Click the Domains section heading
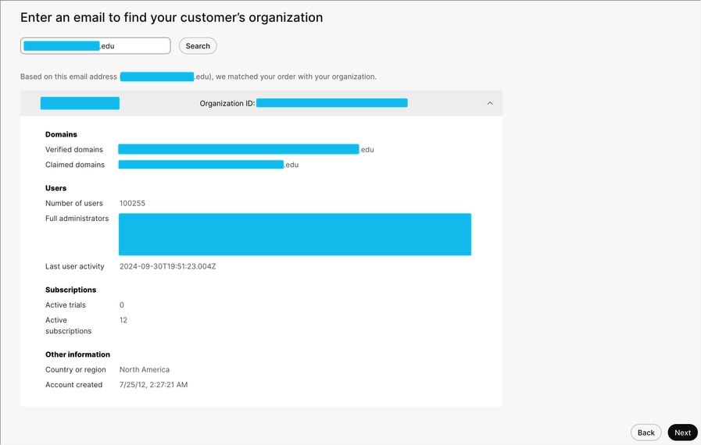This screenshot has width=701, height=445. click(61, 134)
